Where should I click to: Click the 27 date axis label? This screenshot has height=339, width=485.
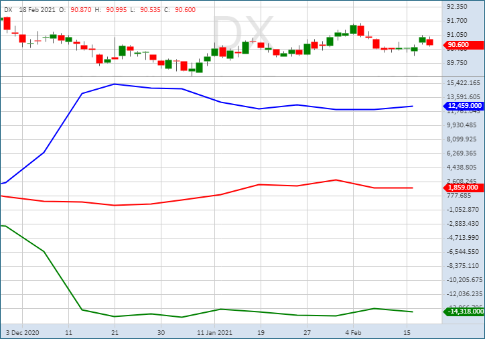coord(307,333)
